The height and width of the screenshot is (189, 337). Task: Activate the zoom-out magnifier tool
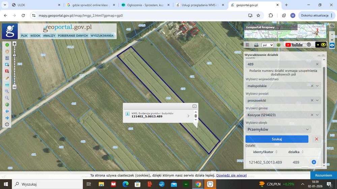pyautogui.click(x=7, y=98)
